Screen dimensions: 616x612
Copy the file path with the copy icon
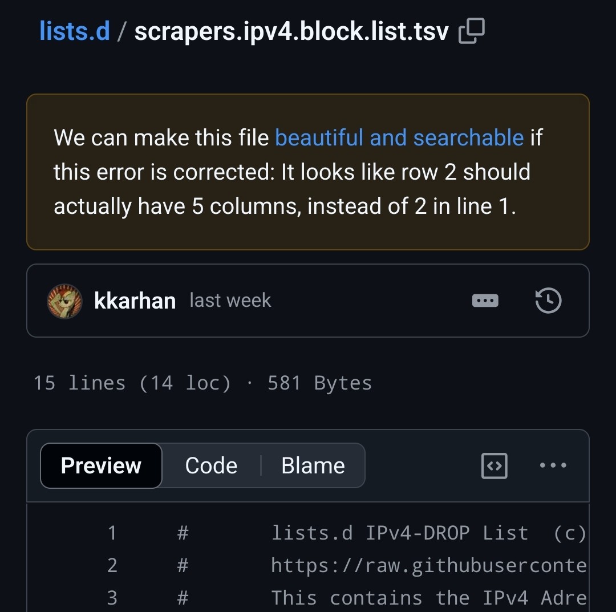coord(472,31)
